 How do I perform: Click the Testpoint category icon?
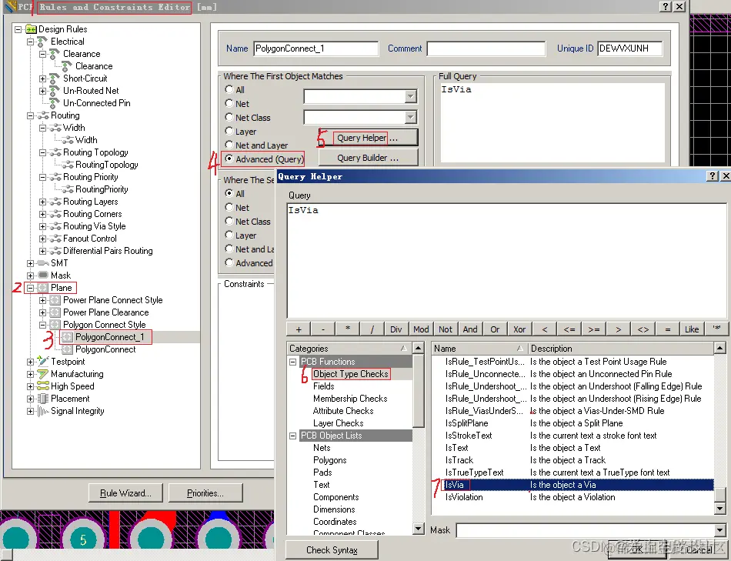click(43, 362)
